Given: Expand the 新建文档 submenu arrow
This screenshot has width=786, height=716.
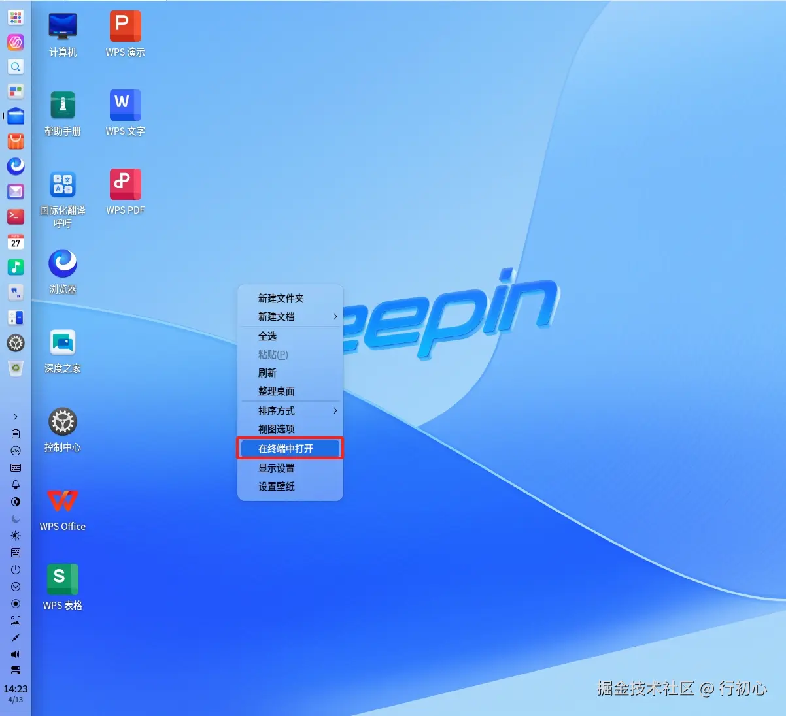Looking at the screenshot, I should point(335,317).
